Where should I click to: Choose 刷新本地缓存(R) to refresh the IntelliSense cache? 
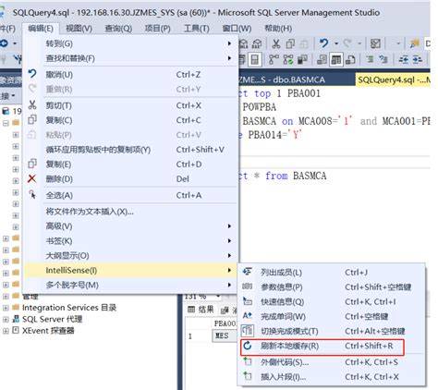332,346
